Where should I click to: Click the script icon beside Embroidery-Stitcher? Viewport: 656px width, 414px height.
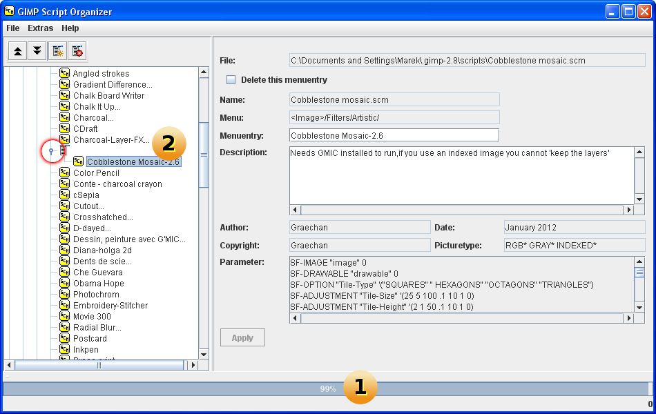[x=64, y=305]
